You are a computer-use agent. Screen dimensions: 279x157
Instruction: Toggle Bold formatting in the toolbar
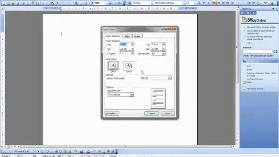[200, 3]
